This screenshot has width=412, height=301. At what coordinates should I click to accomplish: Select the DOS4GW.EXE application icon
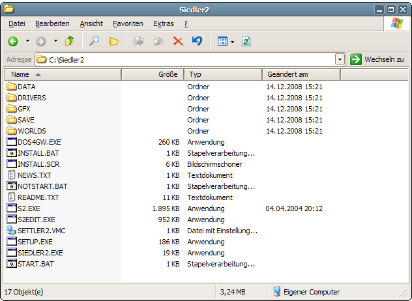point(12,141)
